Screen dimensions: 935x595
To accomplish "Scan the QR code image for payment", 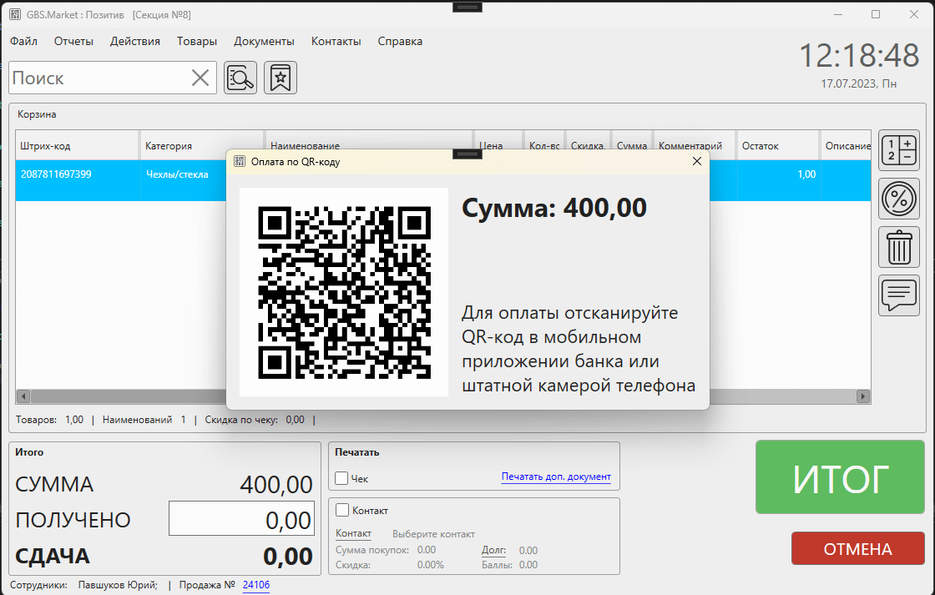I will pyautogui.click(x=343, y=292).
